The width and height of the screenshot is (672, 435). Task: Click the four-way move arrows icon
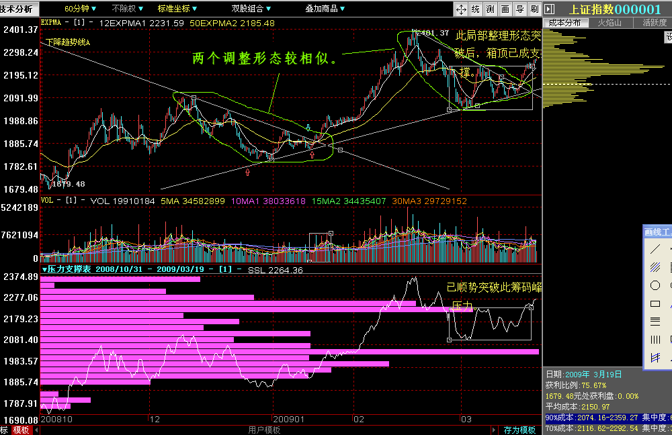[461, 9]
